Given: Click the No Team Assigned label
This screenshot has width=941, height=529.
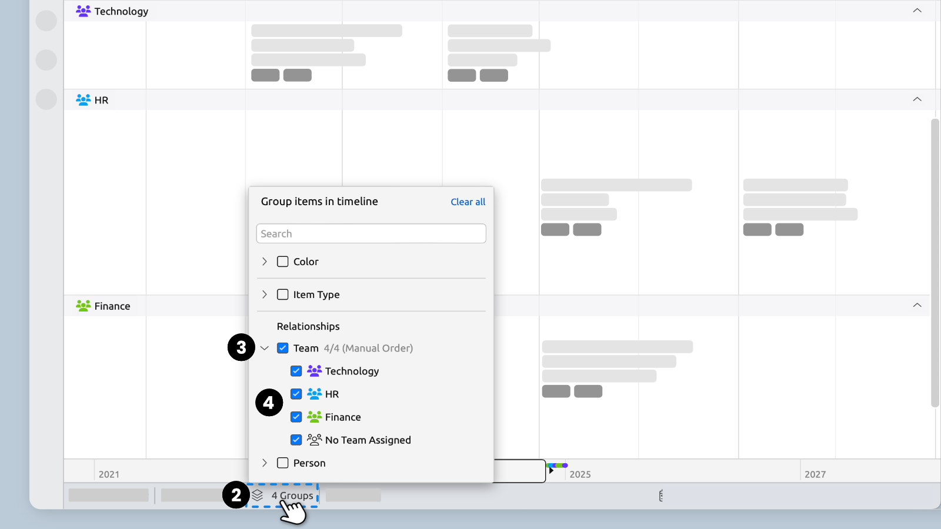Looking at the screenshot, I should pyautogui.click(x=368, y=440).
